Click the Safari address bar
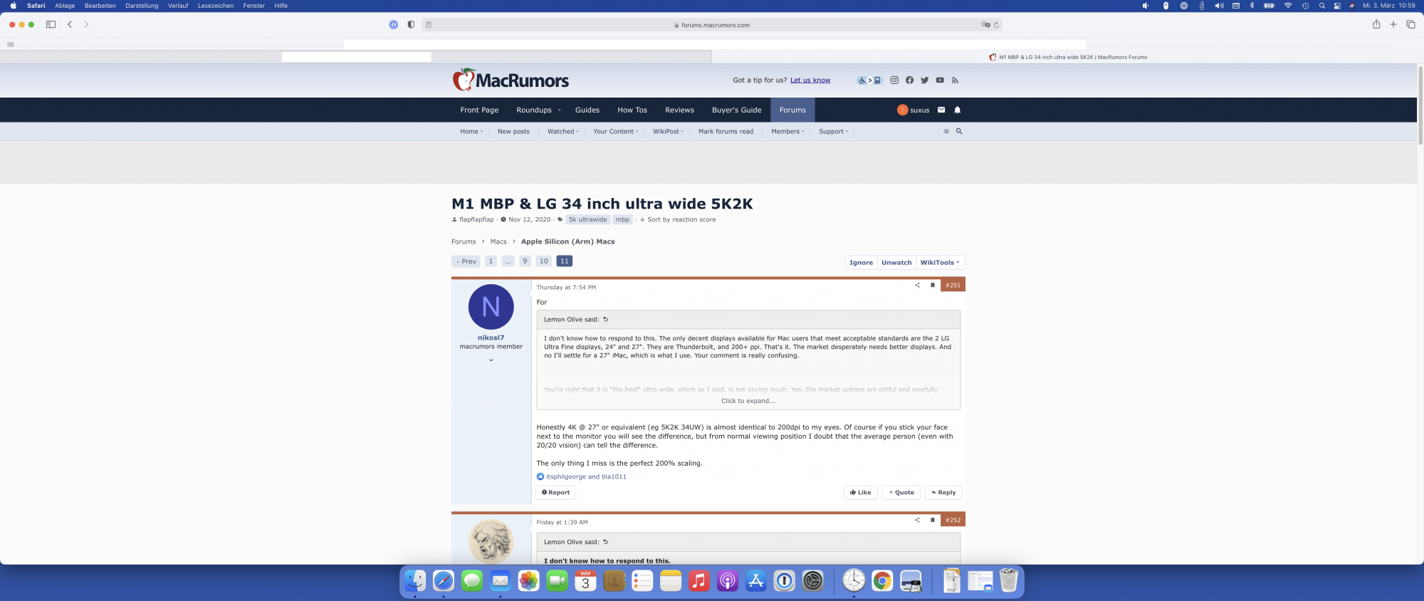 pos(712,25)
